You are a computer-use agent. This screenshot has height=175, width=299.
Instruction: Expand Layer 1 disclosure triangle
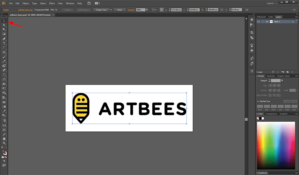click(267, 22)
